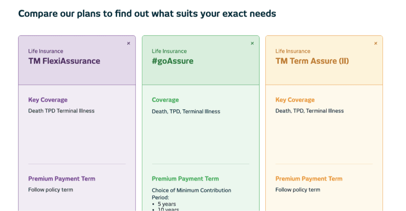Select the 'Compare our plans' heading text
Viewport: 406px width, 211px height.
pos(147,13)
